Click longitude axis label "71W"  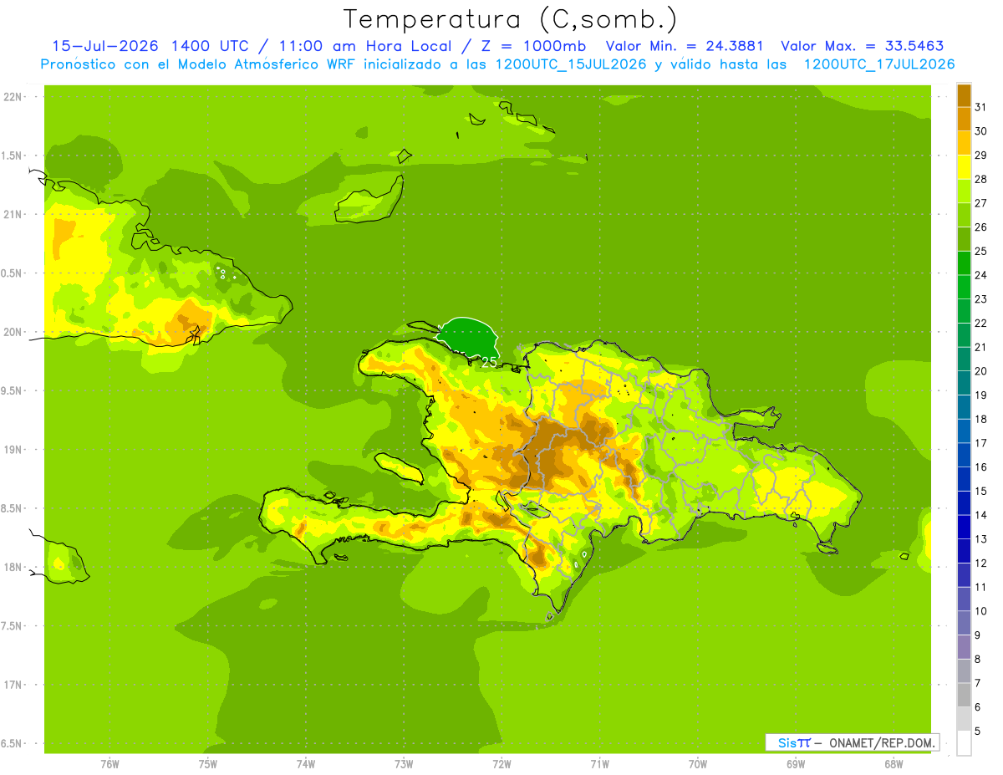[x=599, y=764]
